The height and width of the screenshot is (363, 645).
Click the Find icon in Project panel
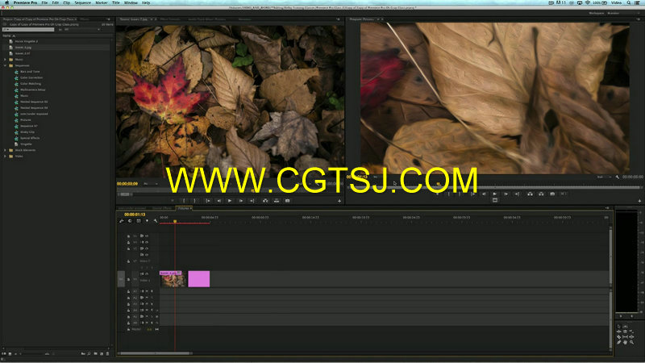pos(89,353)
